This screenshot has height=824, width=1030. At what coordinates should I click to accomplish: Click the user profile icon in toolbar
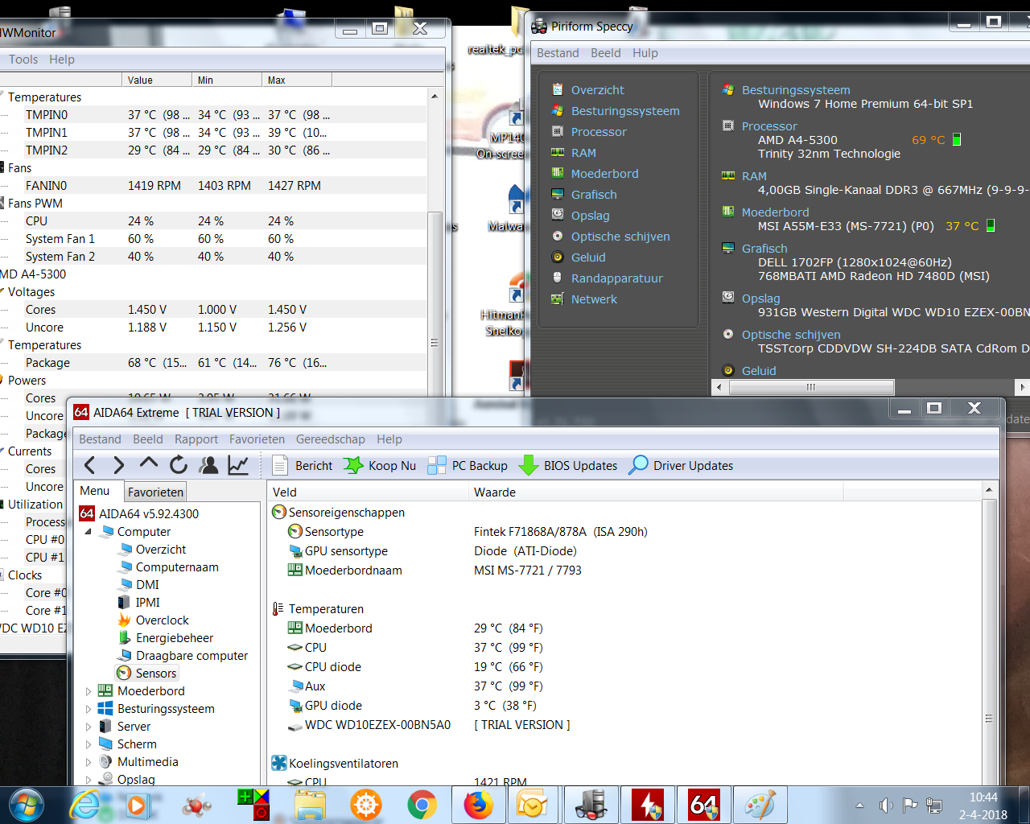[x=209, y=465]
